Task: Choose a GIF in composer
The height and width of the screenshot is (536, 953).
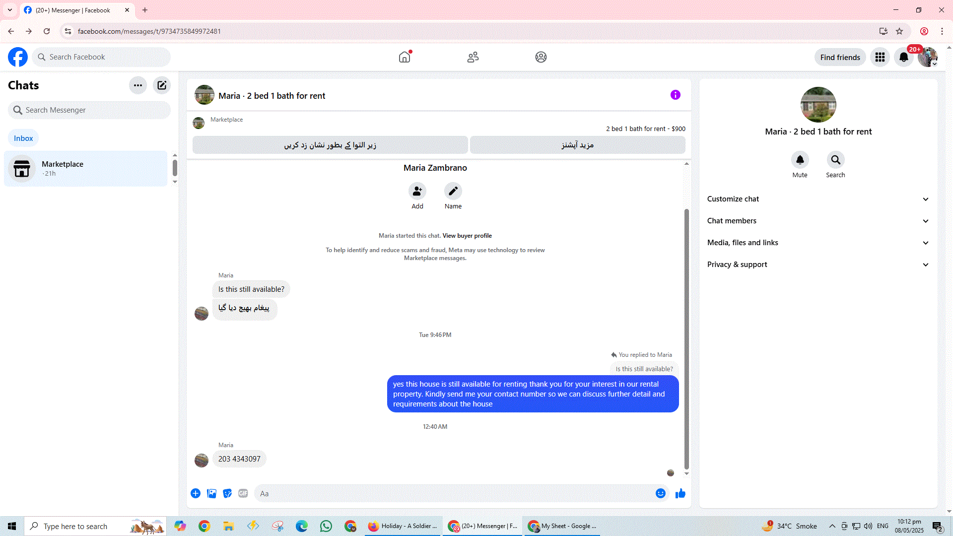Action: (x=243, y=493)
